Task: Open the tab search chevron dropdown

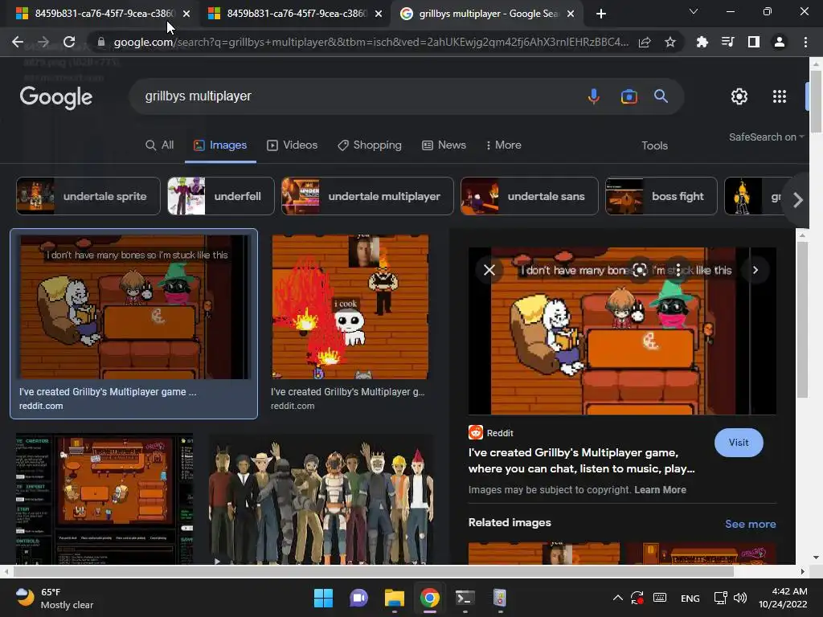Action: [694, 11]
